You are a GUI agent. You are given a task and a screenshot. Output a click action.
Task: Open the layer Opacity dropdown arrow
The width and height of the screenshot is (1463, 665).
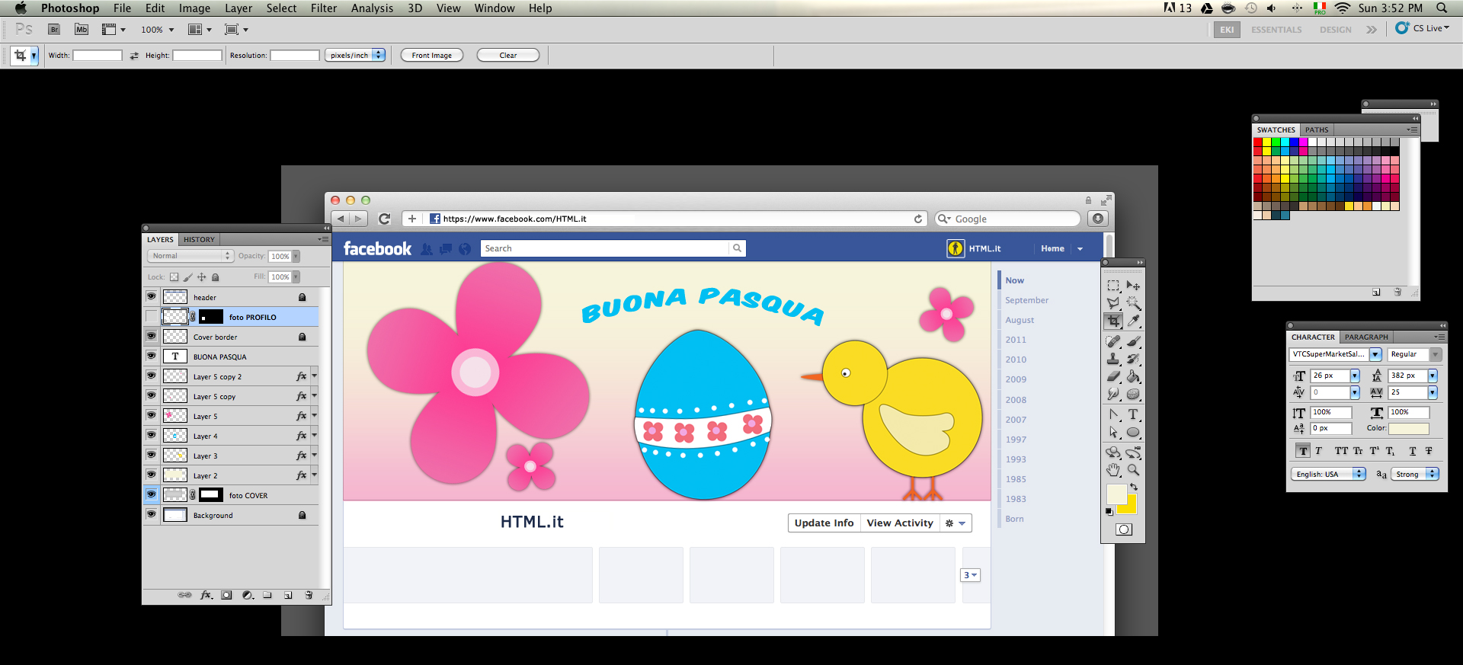[x=296, y=256]
